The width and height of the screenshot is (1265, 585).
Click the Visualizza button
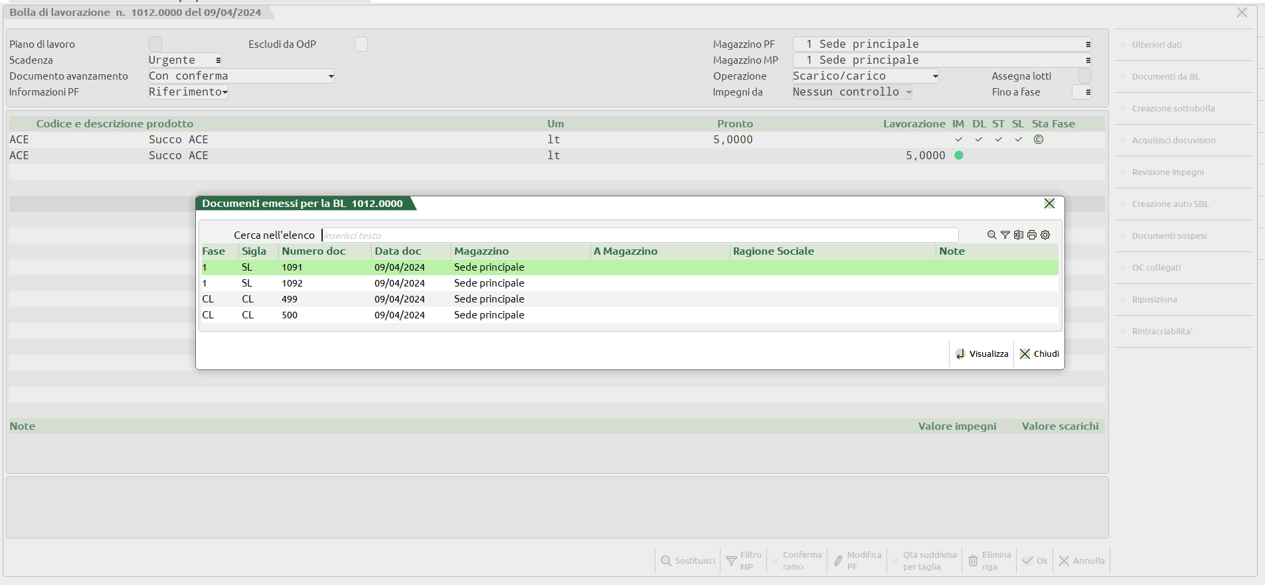(981, 354)
